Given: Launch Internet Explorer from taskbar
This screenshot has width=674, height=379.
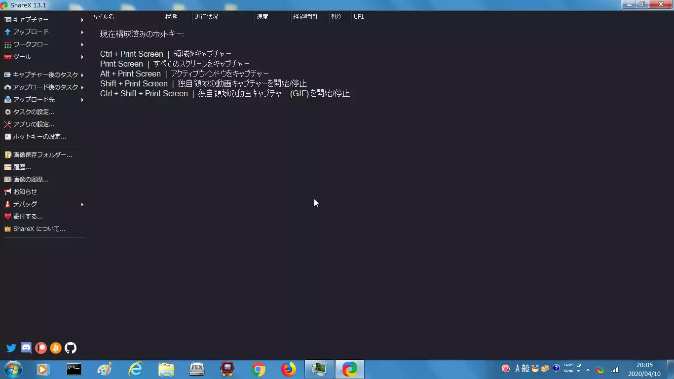Looking at the screenshot, I should (x=135, y=369).
